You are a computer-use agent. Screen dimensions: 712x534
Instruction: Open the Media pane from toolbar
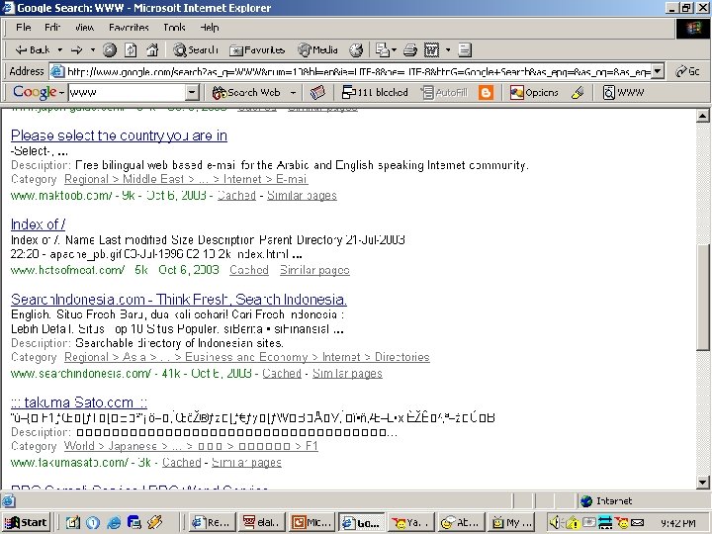317,50
